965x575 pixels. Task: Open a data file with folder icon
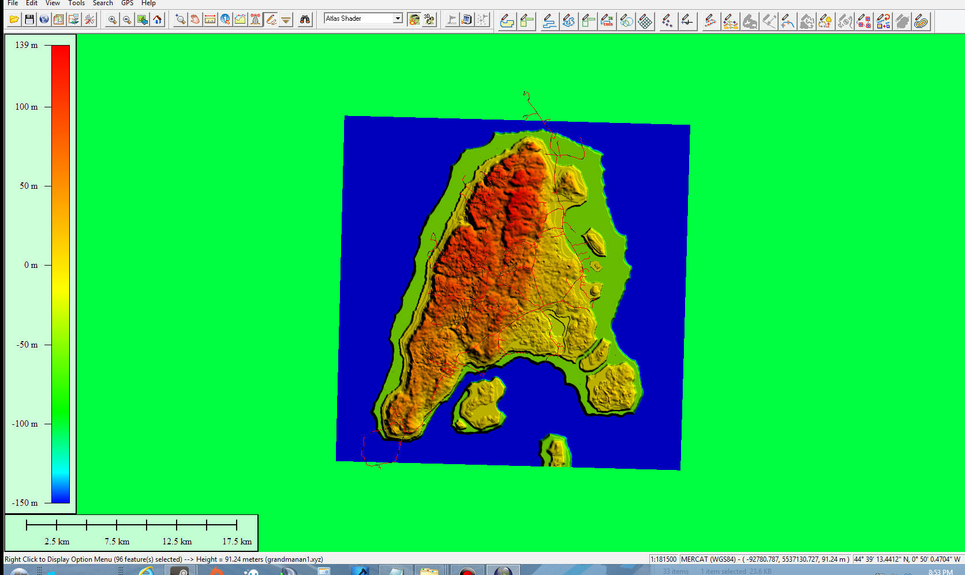point(14,20)
